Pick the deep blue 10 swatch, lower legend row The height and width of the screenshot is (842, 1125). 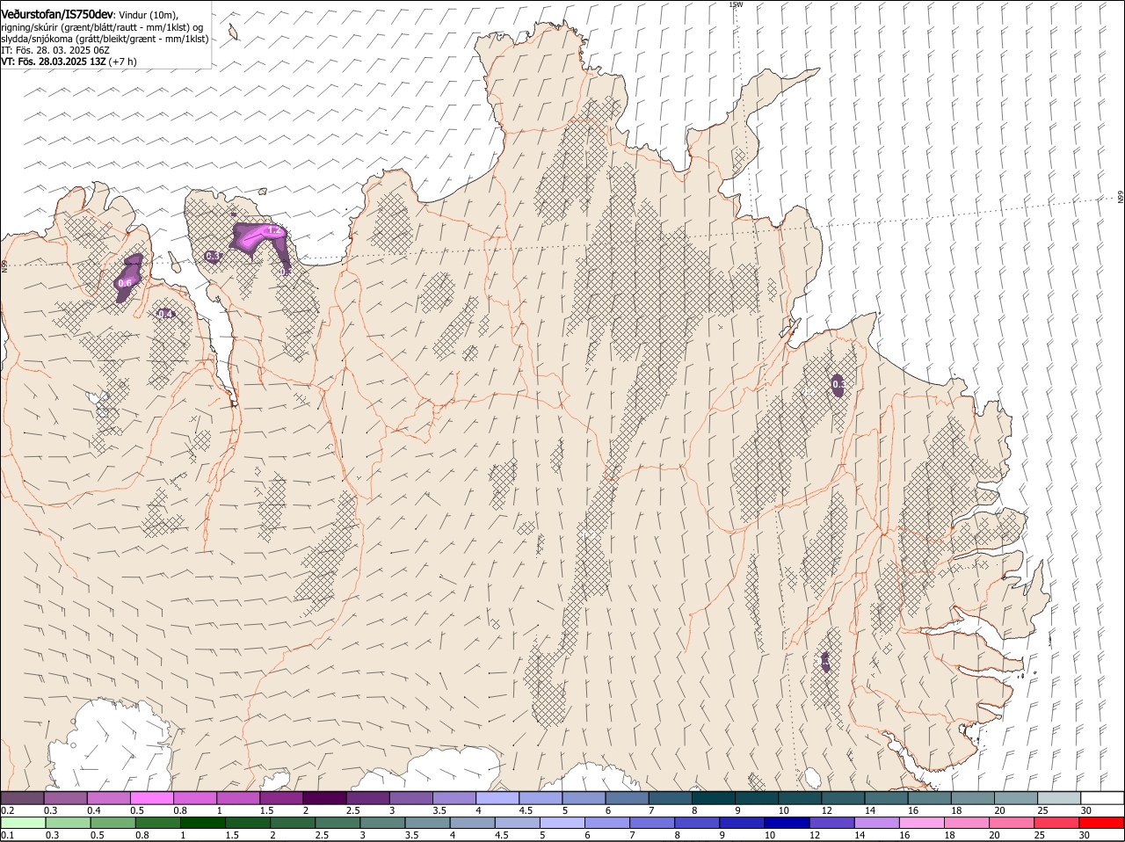pos(787,824)
